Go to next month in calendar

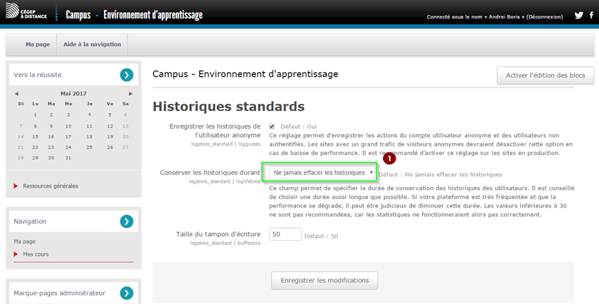pyautogui.click(x=131, y=94)
